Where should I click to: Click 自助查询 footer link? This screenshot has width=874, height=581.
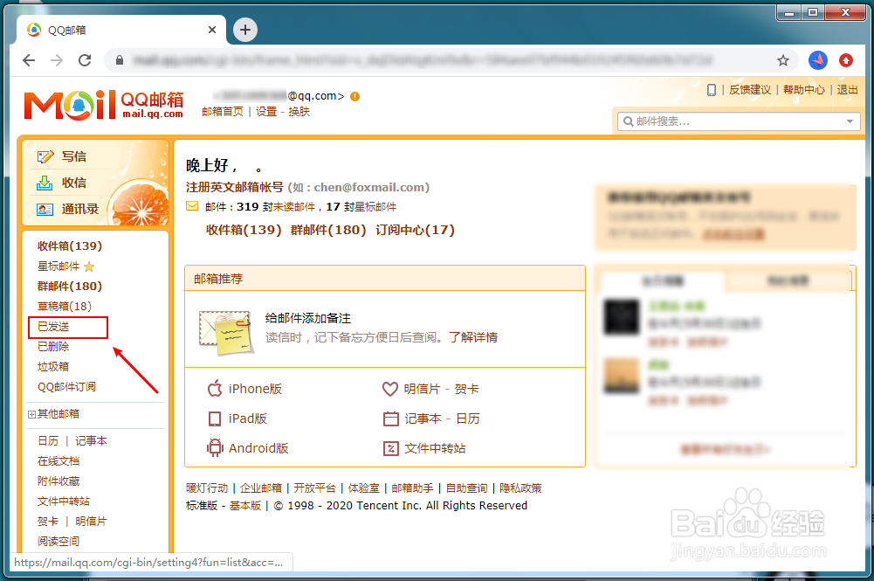[466, 488]
